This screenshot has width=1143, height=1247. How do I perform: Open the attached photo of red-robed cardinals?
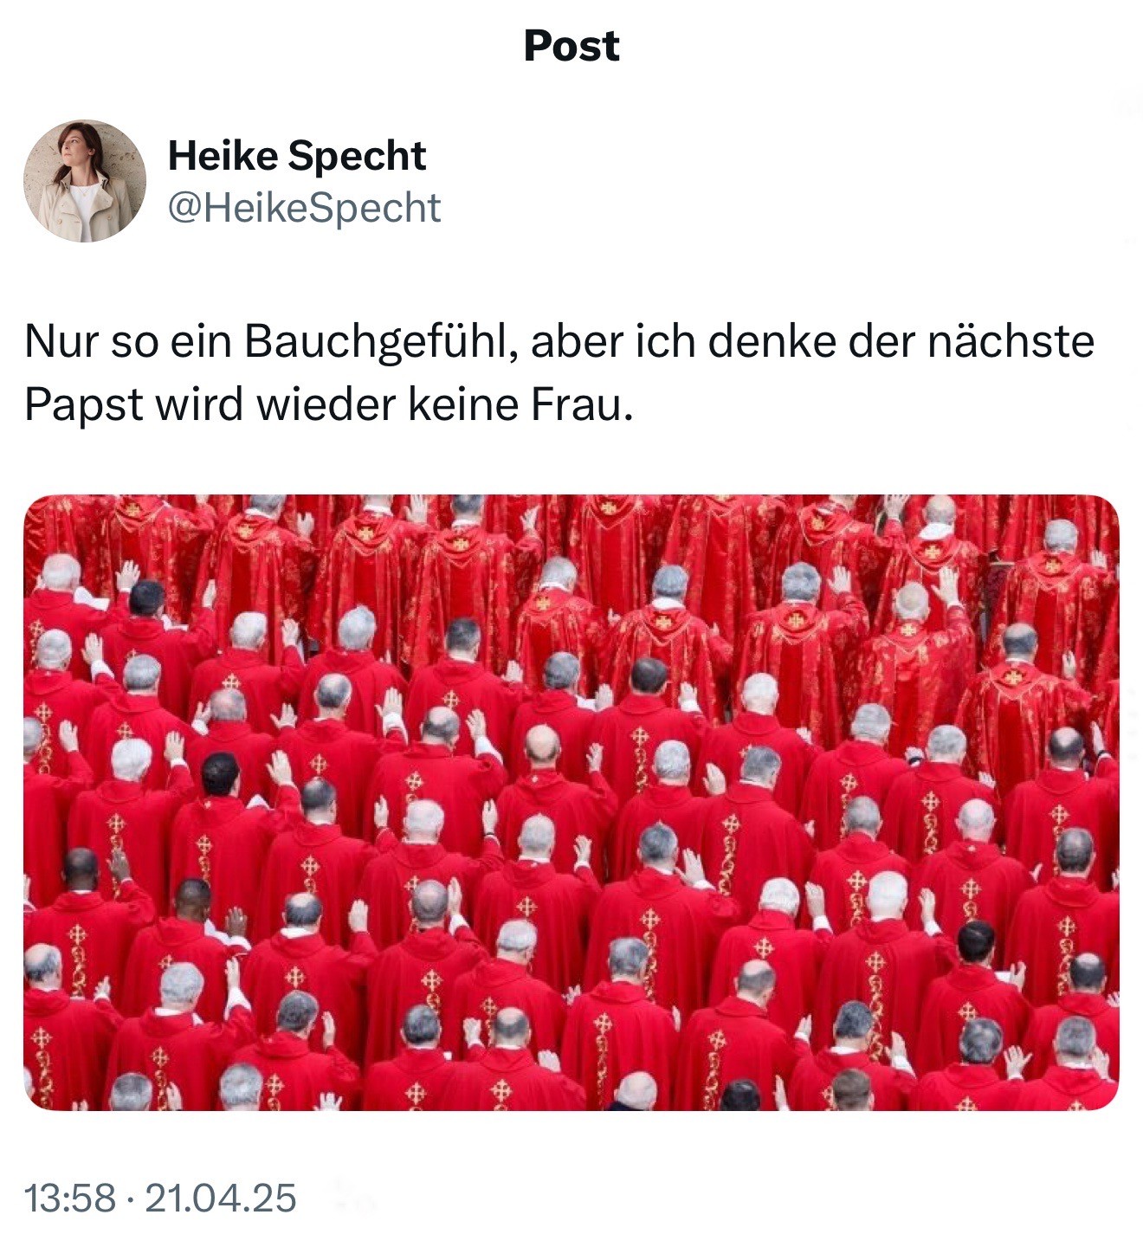click(571, 803)
